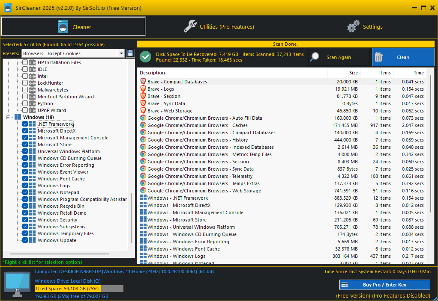Click the Chrome icon beside Chromium Caches row

point(143,125)
